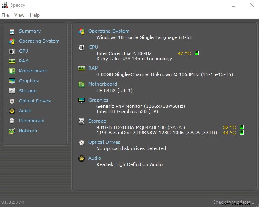Image resolution: width=259 pixels, height=207 pixels.
Task: Click memory icon beside RAM heading in summary
Action: click(x=82, y=68)
